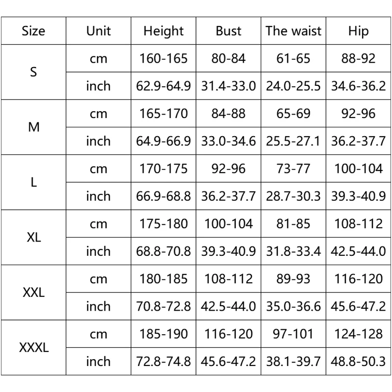Click the 160-165 height cell
392x392 pixels.
[163, 58]
